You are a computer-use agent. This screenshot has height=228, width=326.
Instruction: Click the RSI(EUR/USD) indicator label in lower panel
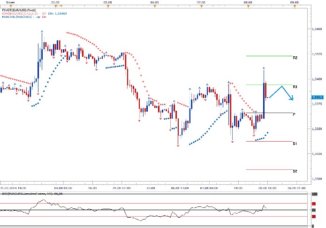pos(32,194)
